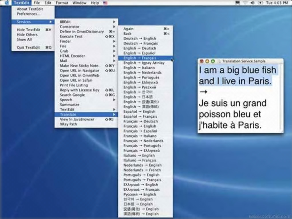Expand the Services submenu arrow
292x219 pixels.
click(x=50, y=22)
